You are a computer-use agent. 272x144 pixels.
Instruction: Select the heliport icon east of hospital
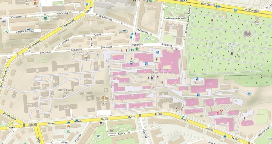[249, 94]
